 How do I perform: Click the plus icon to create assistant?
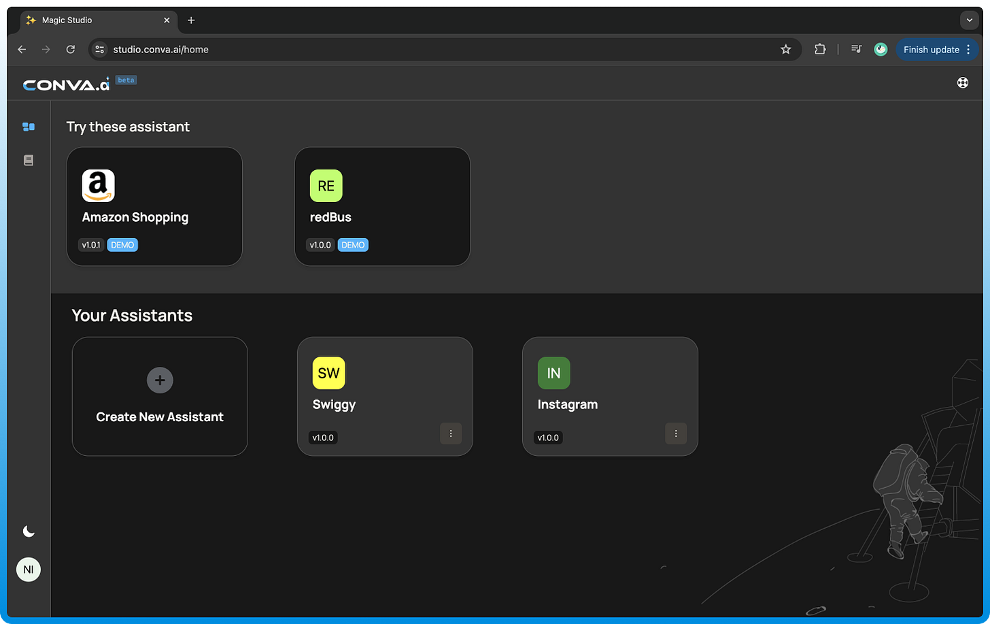pyautogui.click(x=160, y=380)
